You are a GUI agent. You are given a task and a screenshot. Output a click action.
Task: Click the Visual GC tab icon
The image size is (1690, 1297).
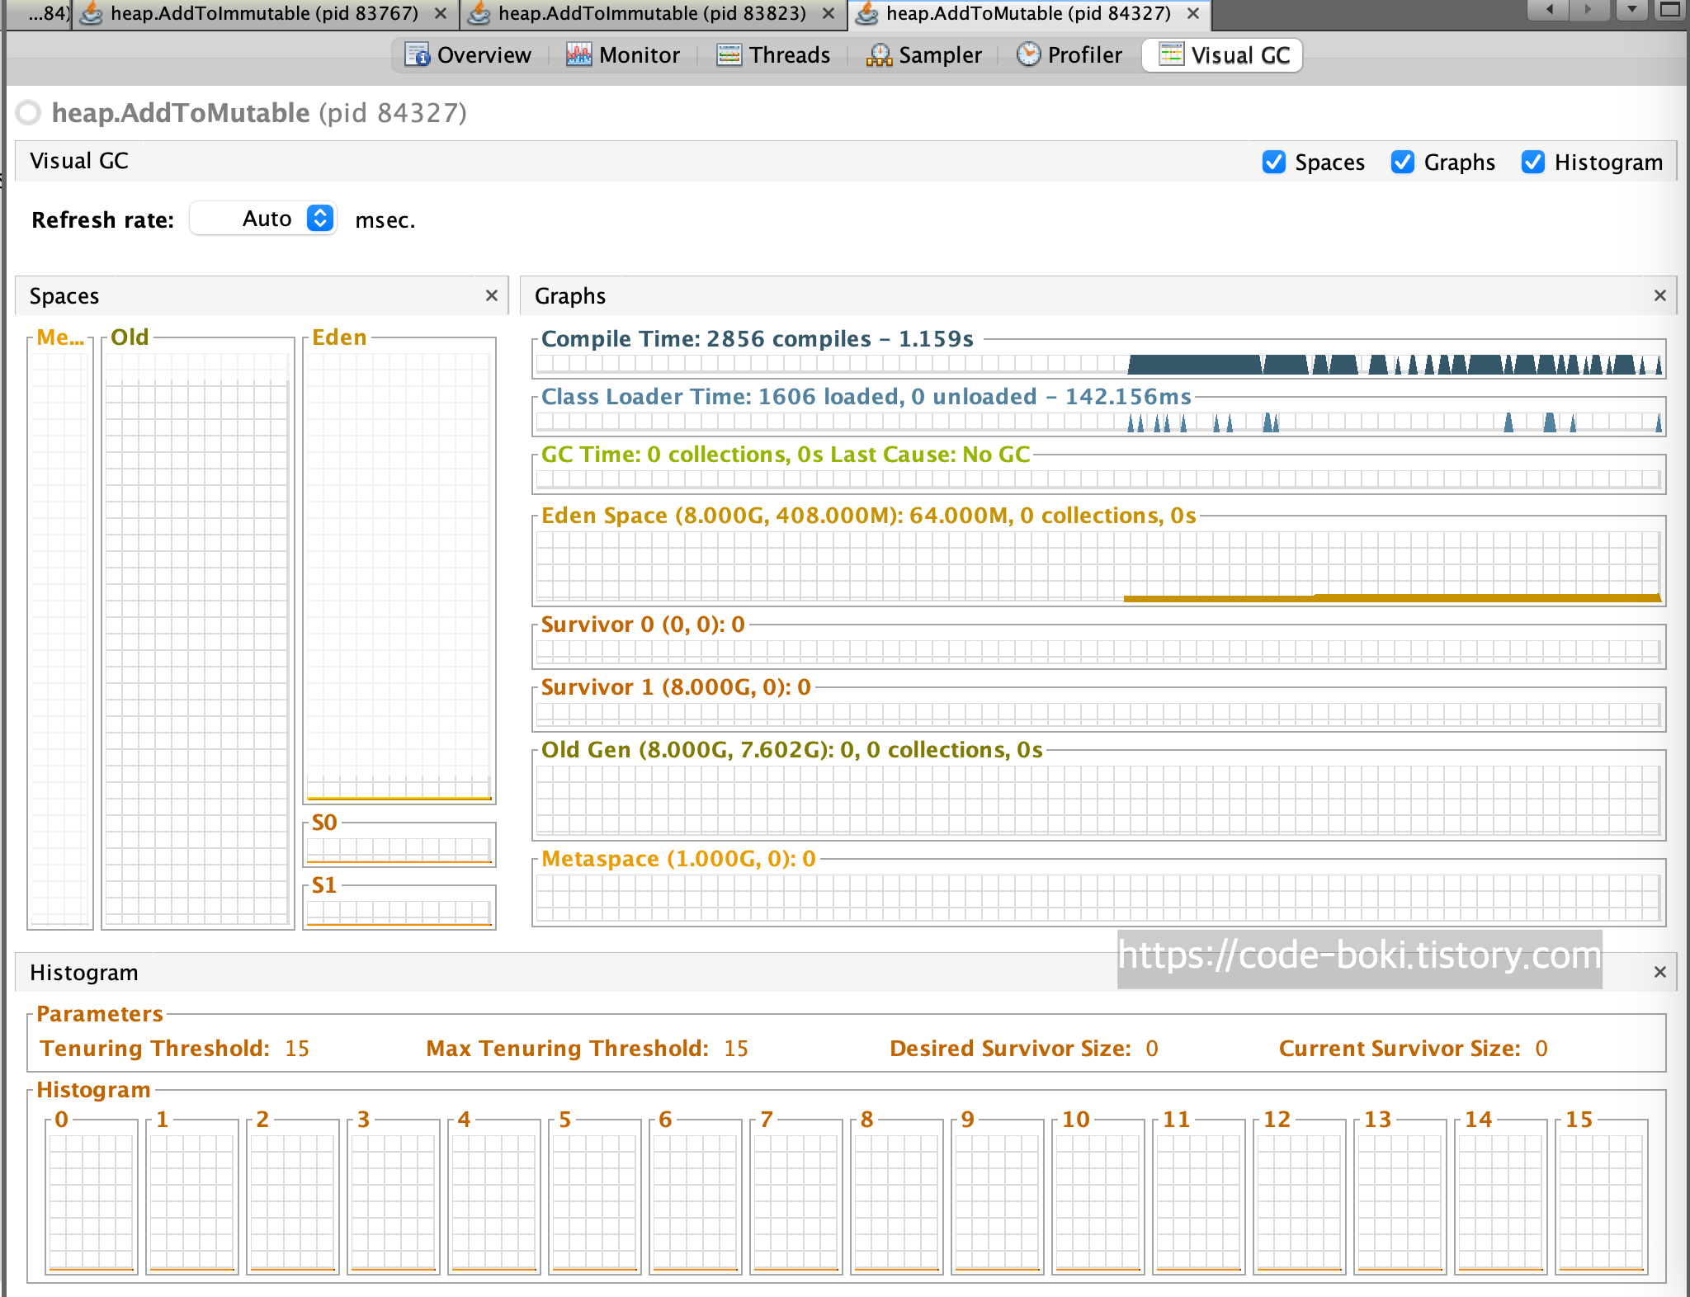(x=1171, y=55)
